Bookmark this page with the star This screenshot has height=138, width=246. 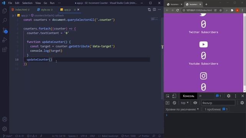(x=221, y=10)
